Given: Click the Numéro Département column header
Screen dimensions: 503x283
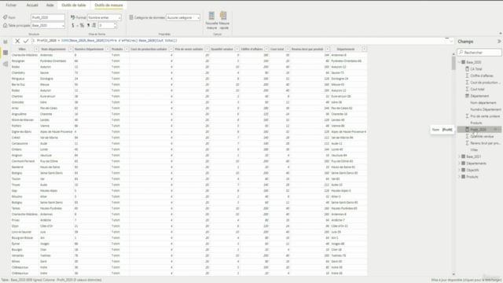Looking at the screenshot, I should 89,49.
